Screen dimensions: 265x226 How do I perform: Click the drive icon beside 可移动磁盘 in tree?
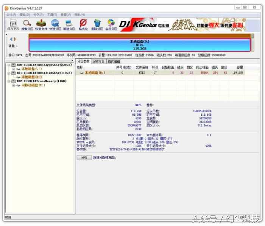[19, 85]
